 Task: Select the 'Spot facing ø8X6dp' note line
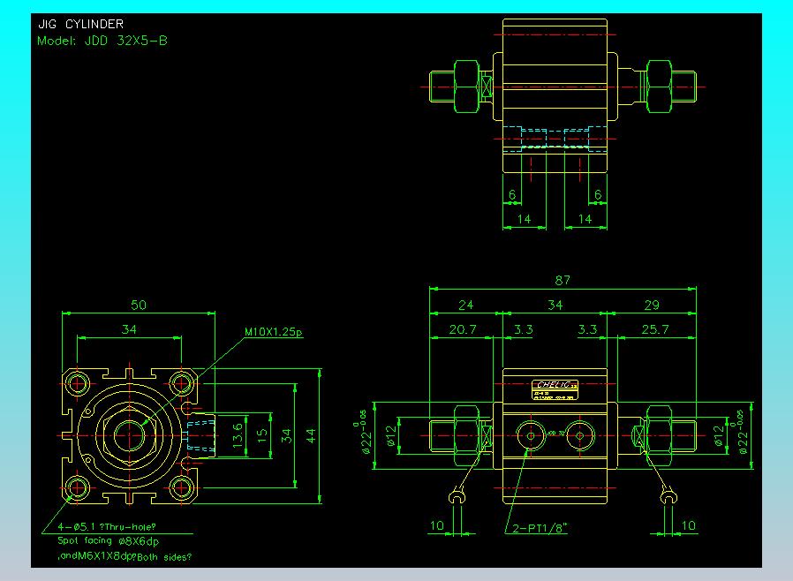click(109, 541)
